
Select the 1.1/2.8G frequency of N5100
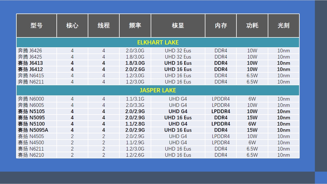(135, 124)
